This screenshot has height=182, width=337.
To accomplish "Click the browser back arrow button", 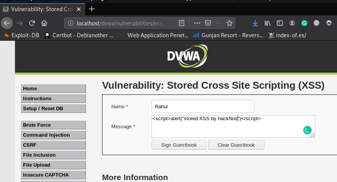I will (x=7, y=23).
